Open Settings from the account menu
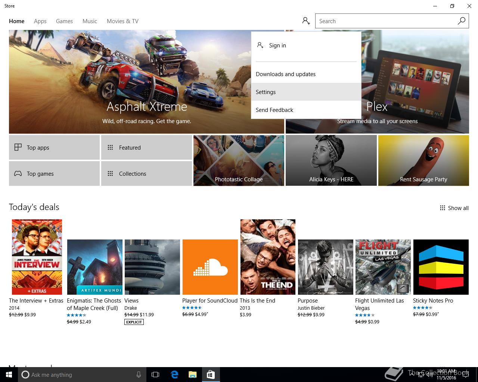Image resolution: width=478 pixels, height=382 pixels. coord(306,92)
